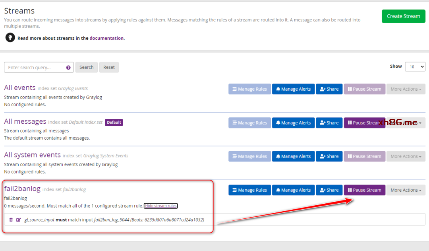429x251 pixels.
Task: Pause the fail2banlog stream
Action: (x=364, y=190)
